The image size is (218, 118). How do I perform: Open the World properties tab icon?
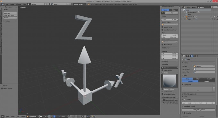[194, 56]
